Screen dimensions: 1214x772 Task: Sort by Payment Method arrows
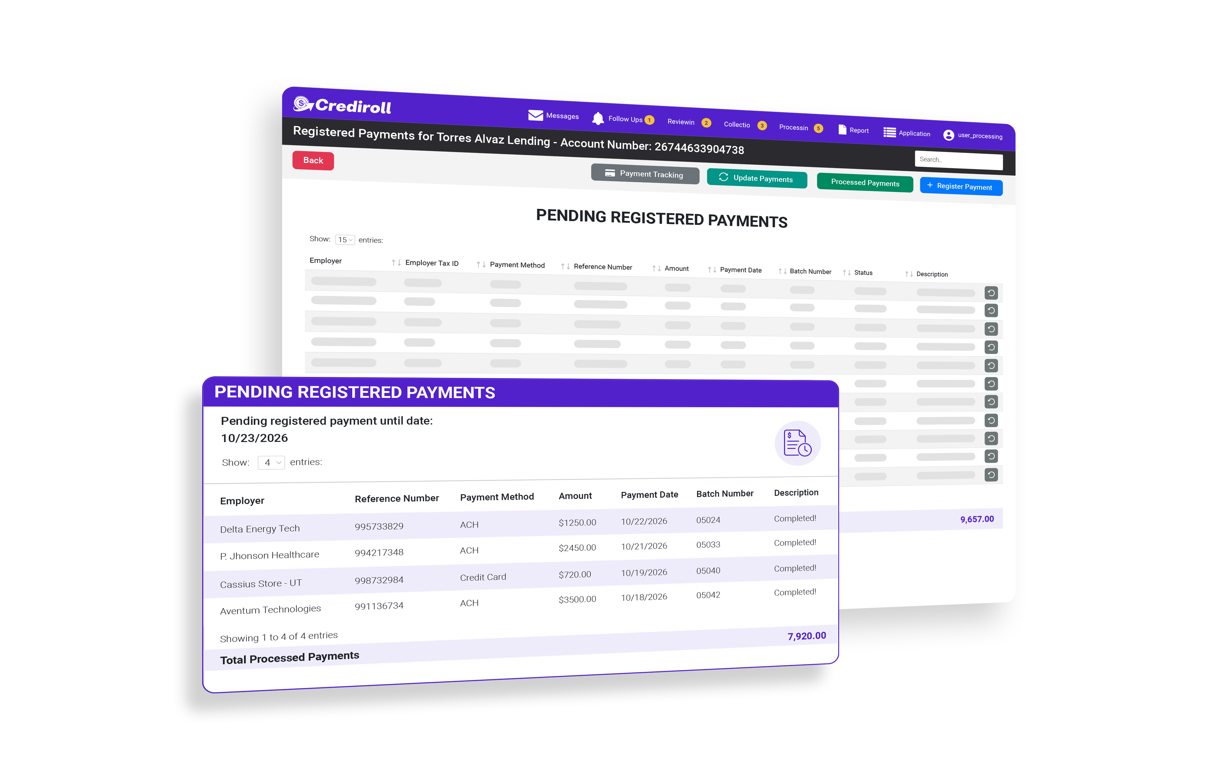(481, 264)
